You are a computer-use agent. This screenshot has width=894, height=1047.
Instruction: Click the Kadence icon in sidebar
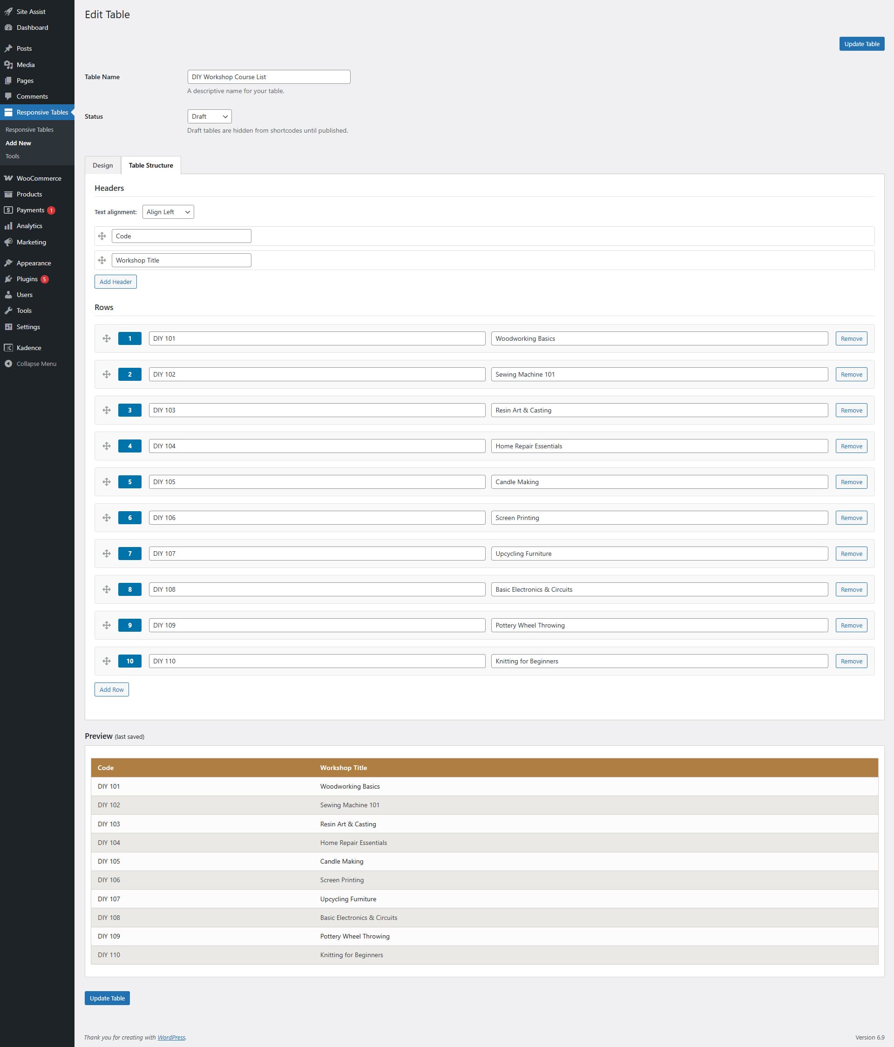point(8,348)
